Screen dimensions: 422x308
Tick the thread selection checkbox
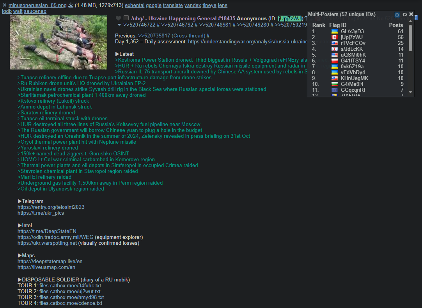[x=126, y=18]
